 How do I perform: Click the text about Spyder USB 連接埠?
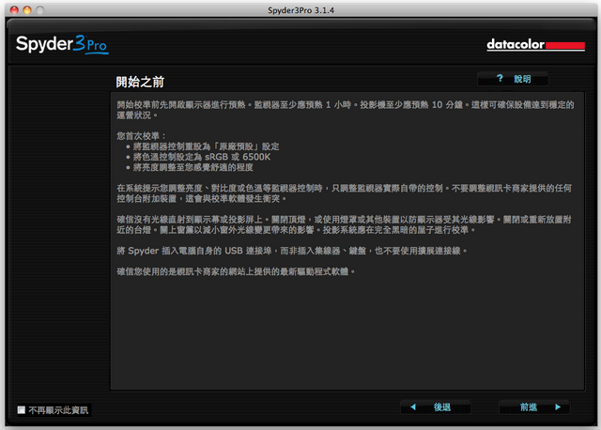(292, 251)
